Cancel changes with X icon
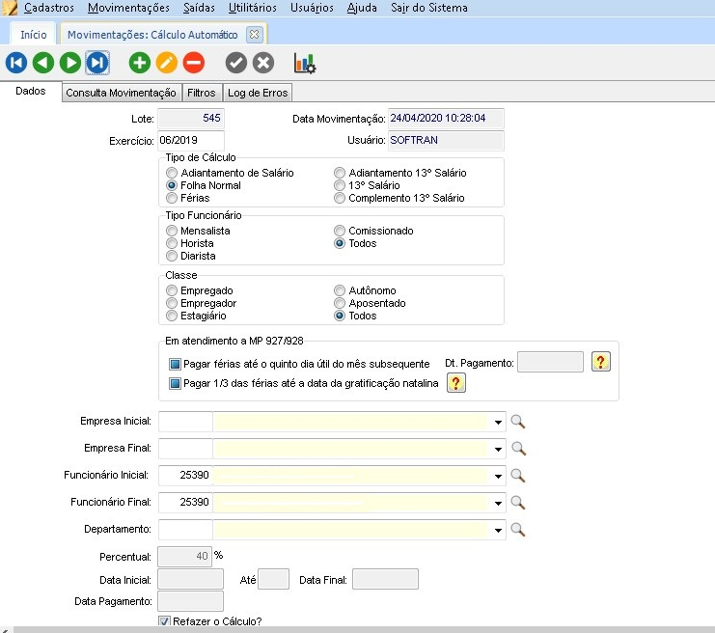This screenshot has width=715, height=633. tap(263, 63)
